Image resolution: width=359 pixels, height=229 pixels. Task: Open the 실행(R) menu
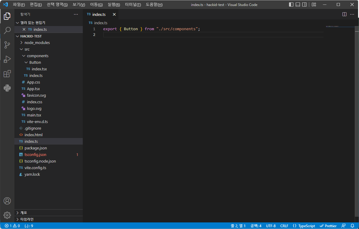[x=114, y=4]
